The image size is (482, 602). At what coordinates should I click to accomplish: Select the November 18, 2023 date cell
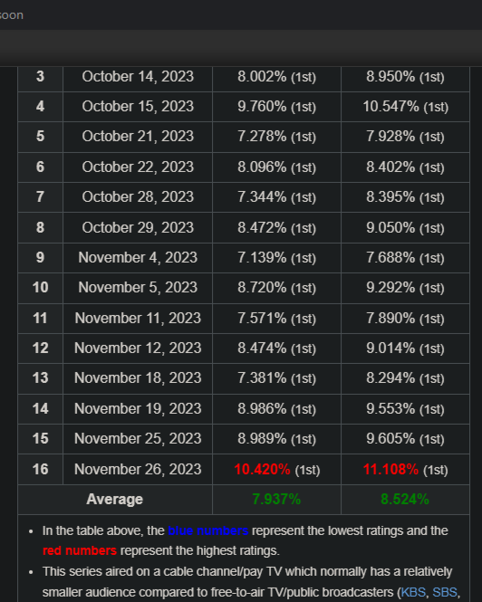tap(138, 378)
